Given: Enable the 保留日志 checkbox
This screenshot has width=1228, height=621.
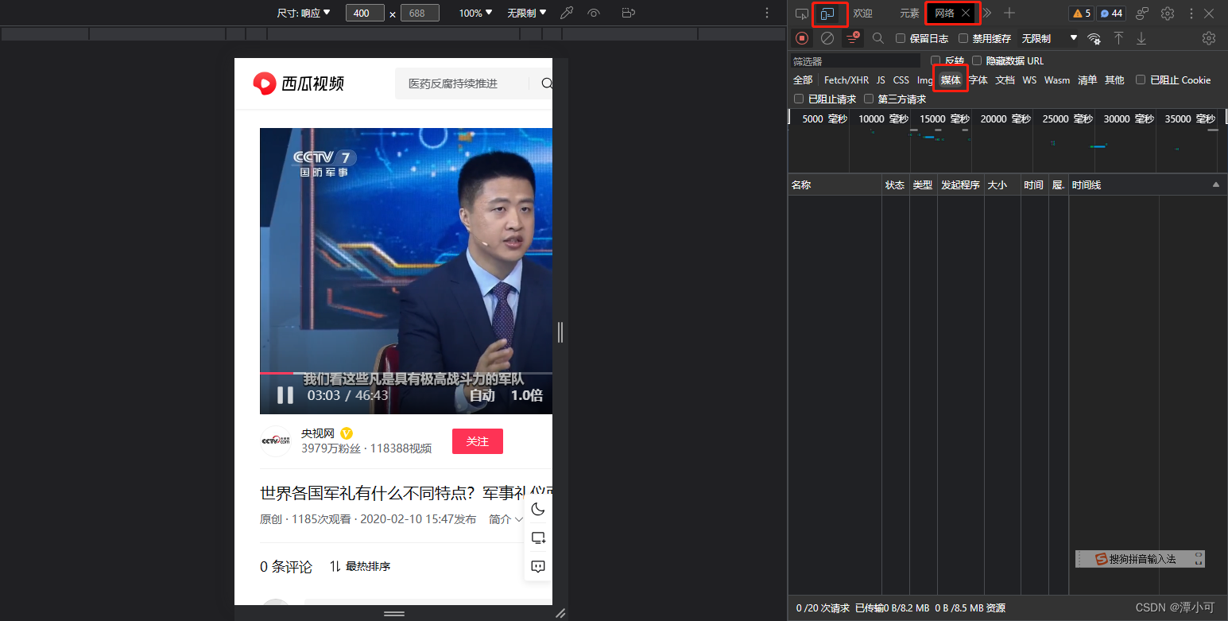Looking at the screenshot, I should pos(901,38).
